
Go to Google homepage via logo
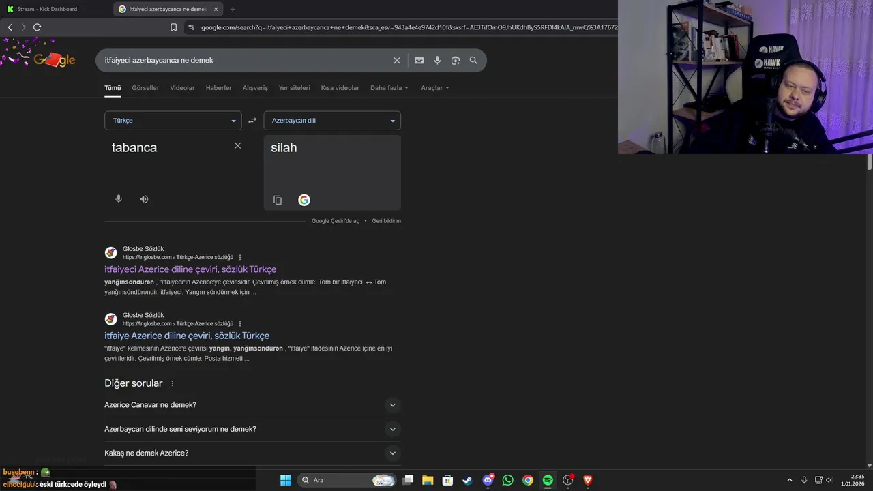pyautogui.click(x=55, y=60)
